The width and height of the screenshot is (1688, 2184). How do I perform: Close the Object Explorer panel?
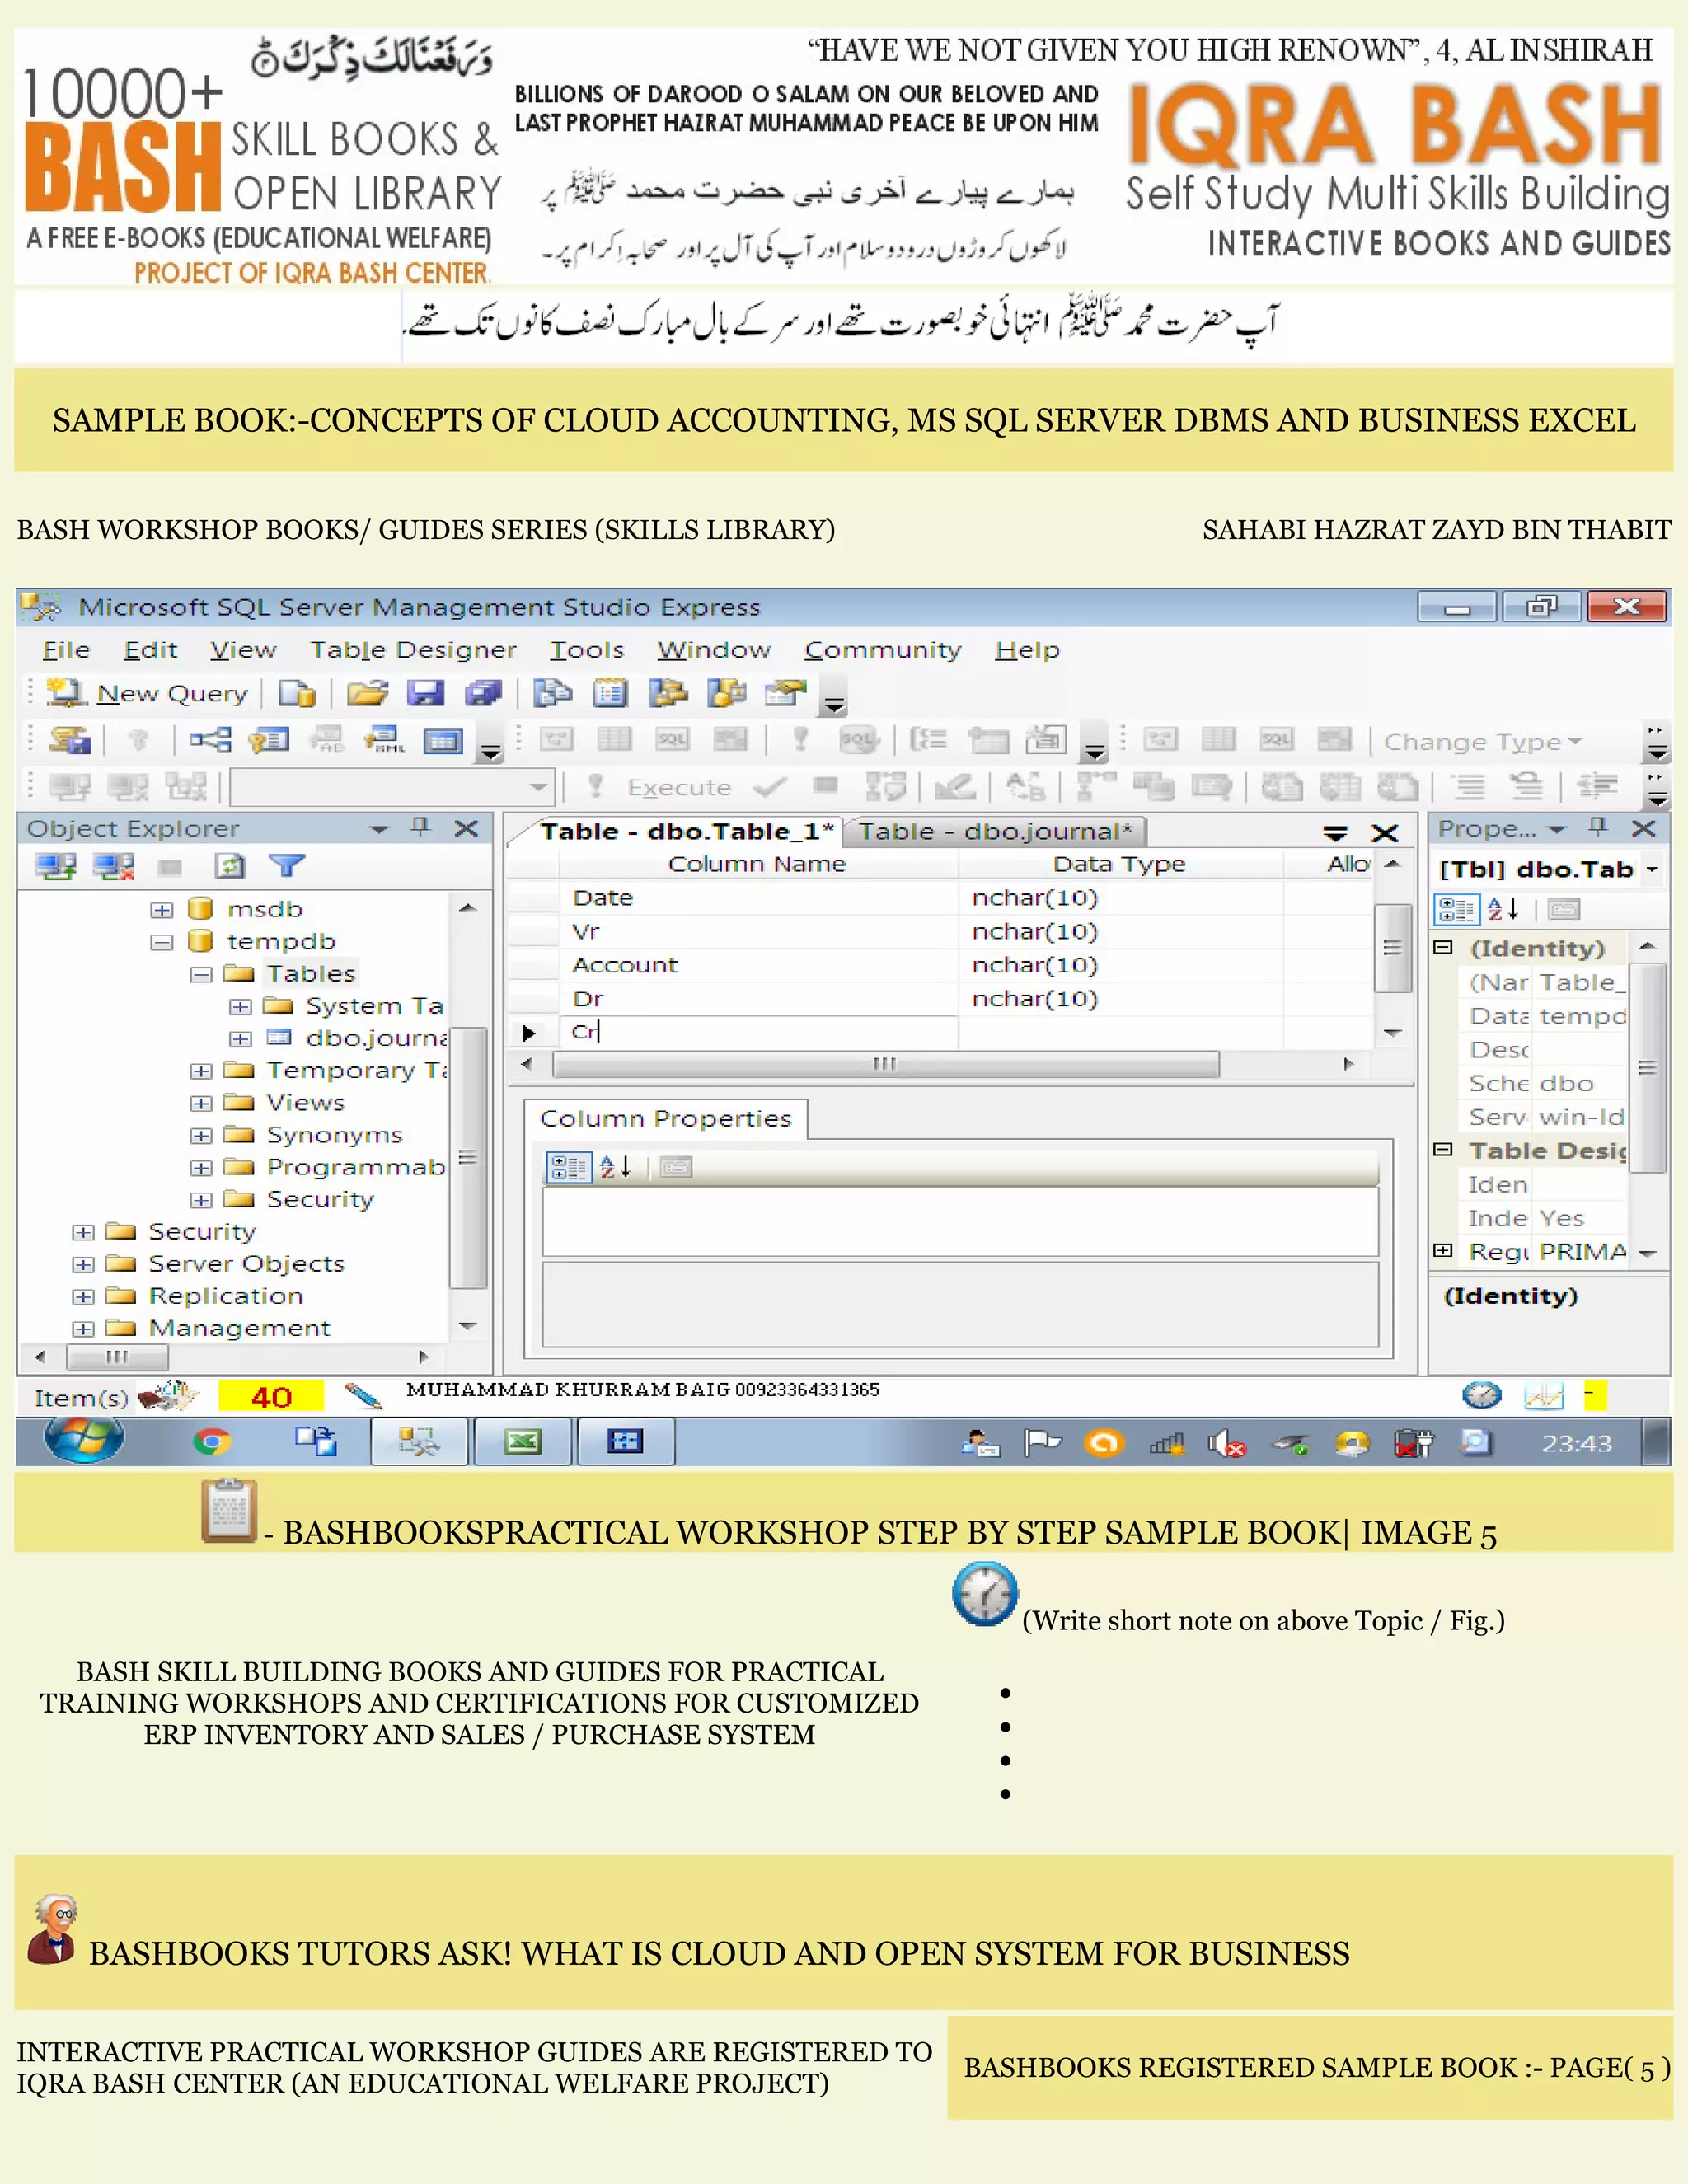(x=466, y=828)
